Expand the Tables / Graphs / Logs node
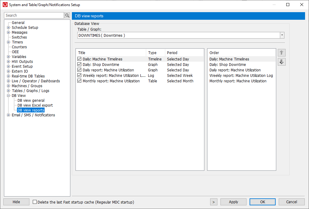The height and width of the screenshot is (209, 309). point(8,91)
